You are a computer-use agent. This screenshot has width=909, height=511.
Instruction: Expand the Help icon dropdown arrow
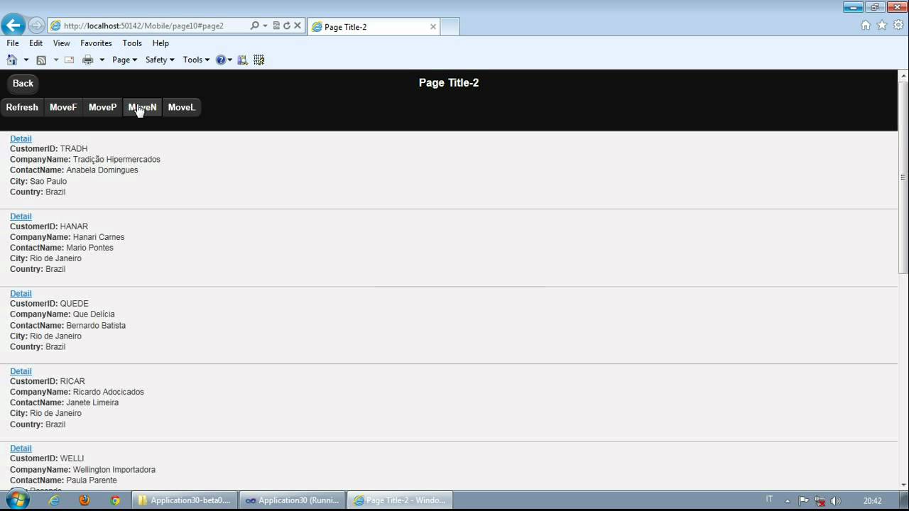pos(230,60)
